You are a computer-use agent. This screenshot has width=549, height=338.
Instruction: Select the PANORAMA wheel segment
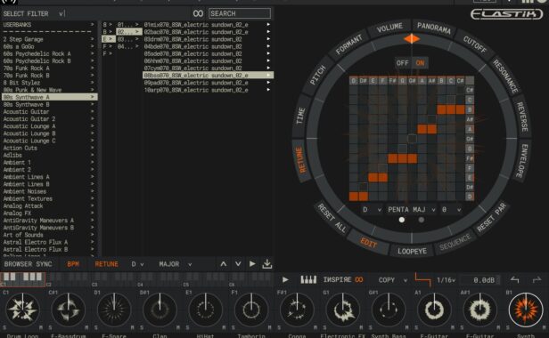433,28
